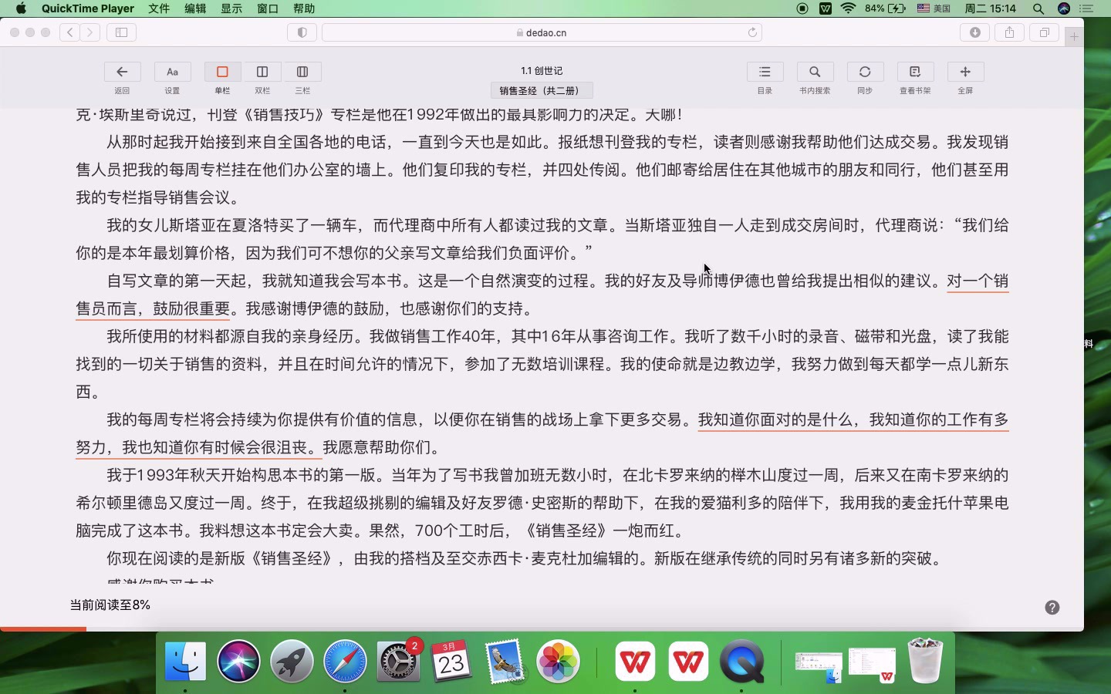Open the 文件 menu

click(x=159, y=8)
